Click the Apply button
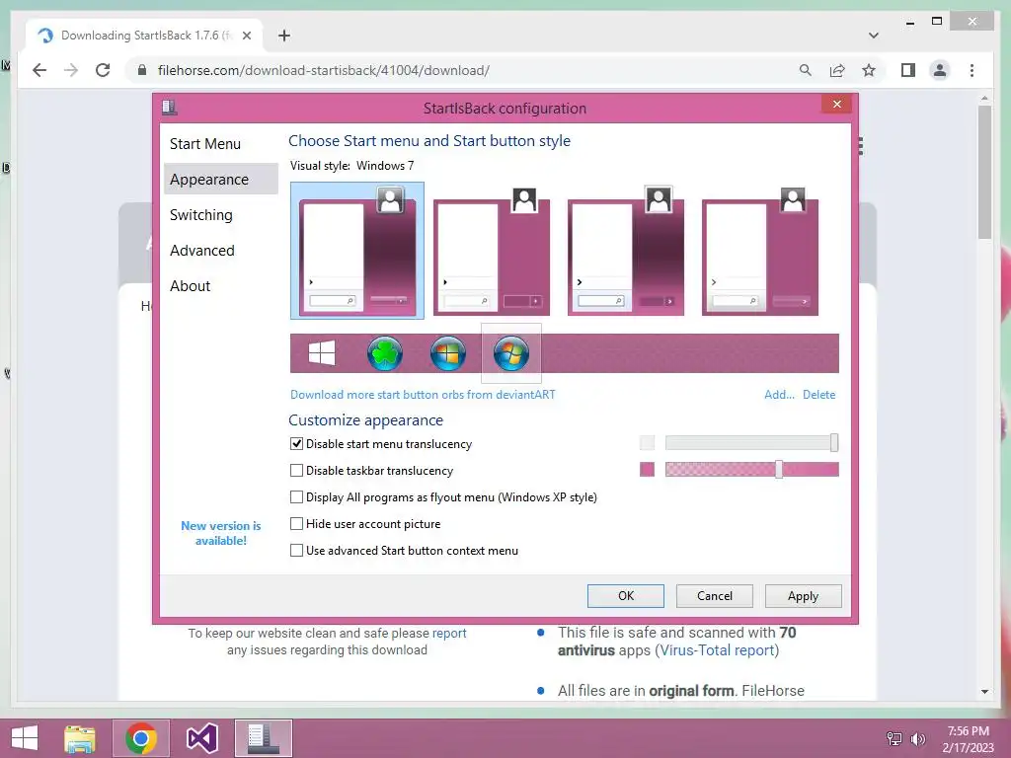The width and height of the screenshot is (1011, 758). coord(804,595)
